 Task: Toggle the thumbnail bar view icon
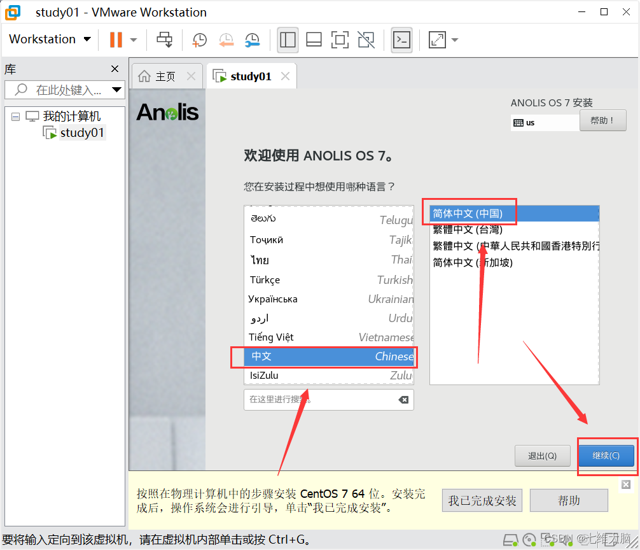[314, 40]
